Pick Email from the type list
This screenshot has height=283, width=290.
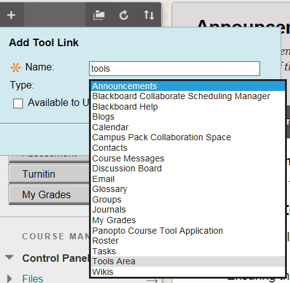point(188,179)
